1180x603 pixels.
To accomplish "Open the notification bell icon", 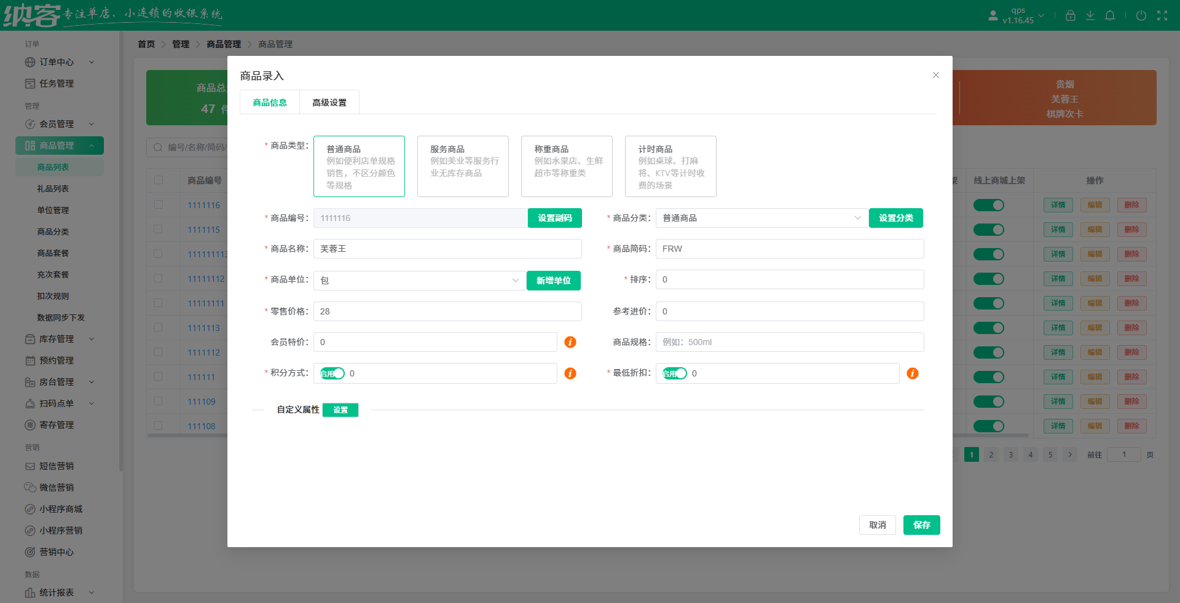I will [x=1110, y=15].
